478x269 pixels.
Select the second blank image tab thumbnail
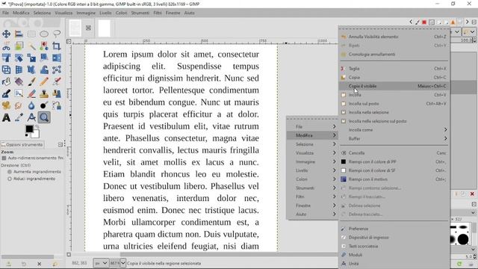pos(105,28)
